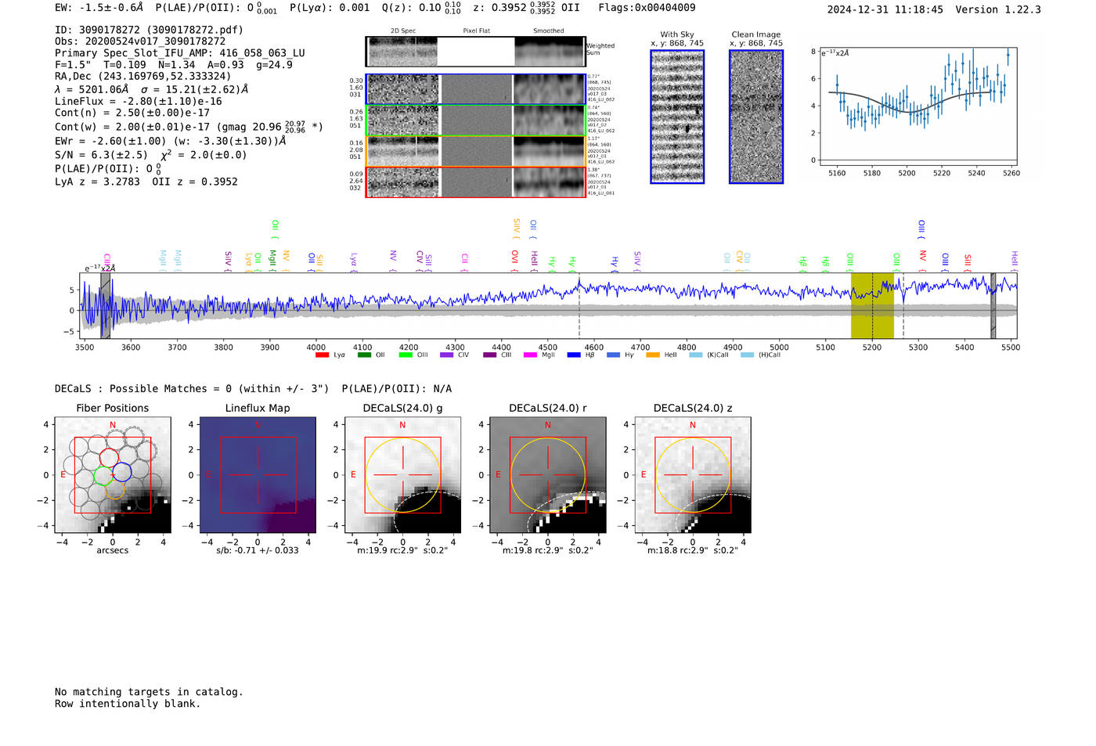The height and width of the screenshot is (746, 1096).
Task: Click the DECaLS(24.0) z image
Action: 693,475
